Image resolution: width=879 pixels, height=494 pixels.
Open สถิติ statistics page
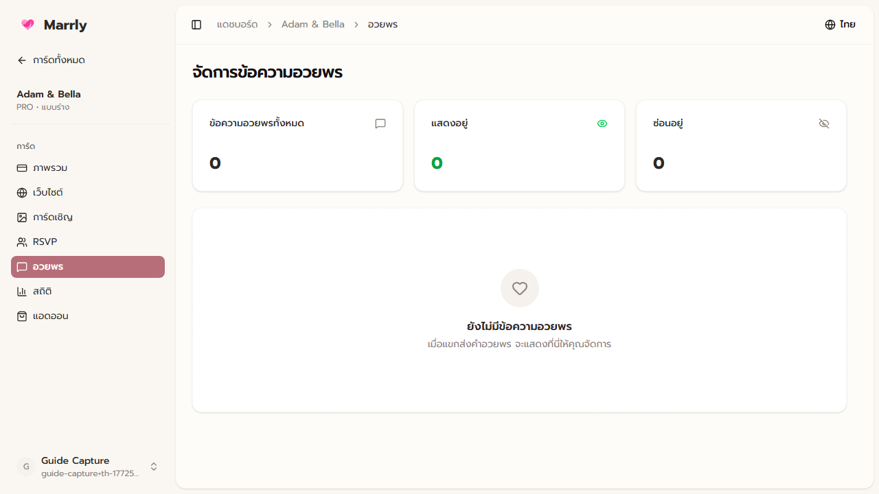[43, 292]
